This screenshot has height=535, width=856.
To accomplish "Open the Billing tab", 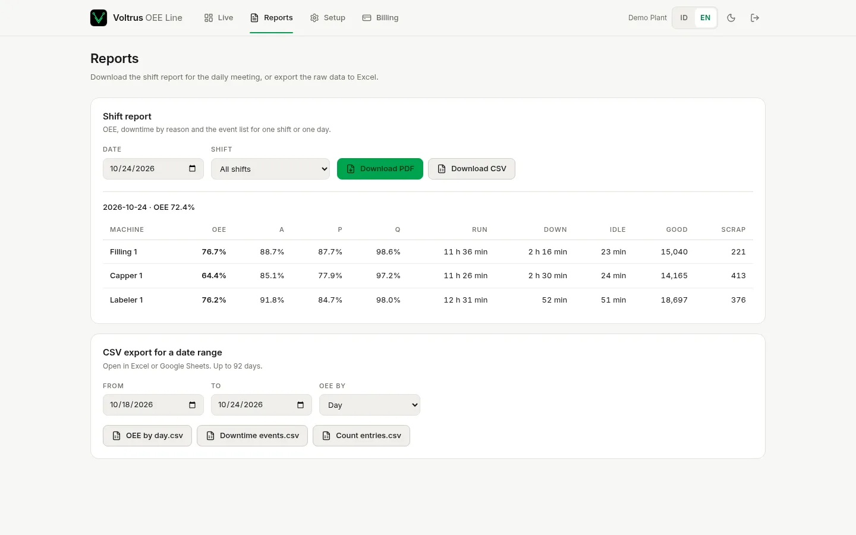I will [x=380, y=18].
